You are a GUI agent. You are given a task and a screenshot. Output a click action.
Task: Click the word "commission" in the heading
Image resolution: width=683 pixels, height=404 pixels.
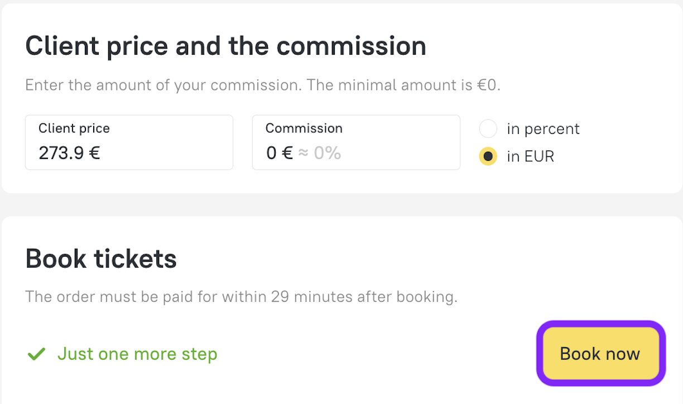[352, 46]
